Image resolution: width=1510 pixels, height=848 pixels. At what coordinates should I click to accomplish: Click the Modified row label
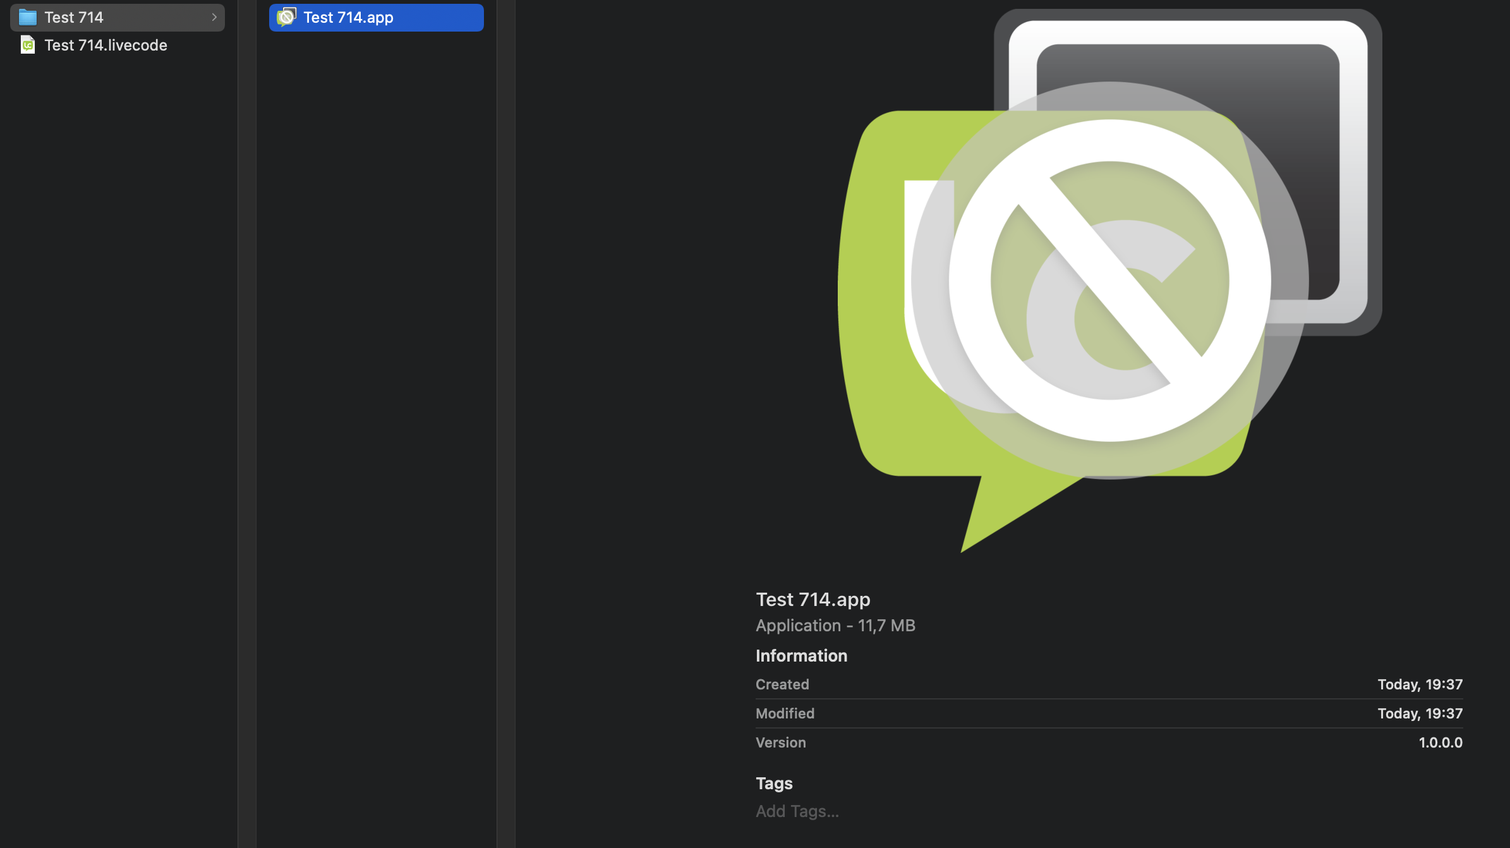click(x=785, y=713)
